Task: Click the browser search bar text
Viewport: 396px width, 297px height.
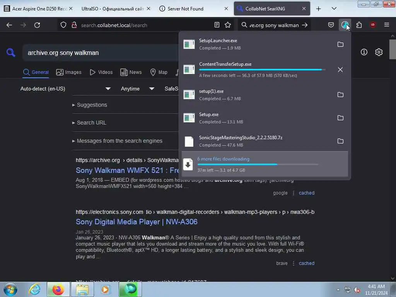Action: click(274, 25)
